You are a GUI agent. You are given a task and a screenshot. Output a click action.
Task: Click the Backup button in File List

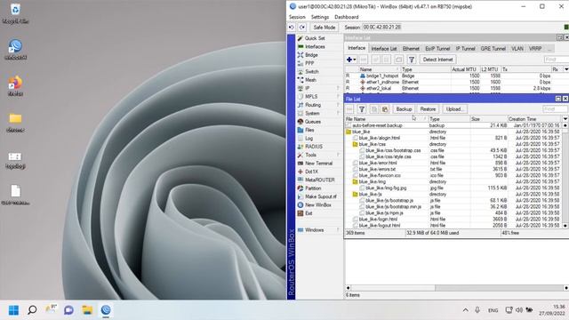coord(404,109)
